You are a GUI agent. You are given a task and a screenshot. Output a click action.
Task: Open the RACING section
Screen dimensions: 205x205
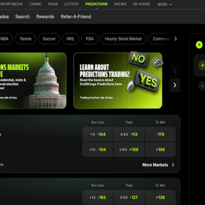[x=120, y=4]
